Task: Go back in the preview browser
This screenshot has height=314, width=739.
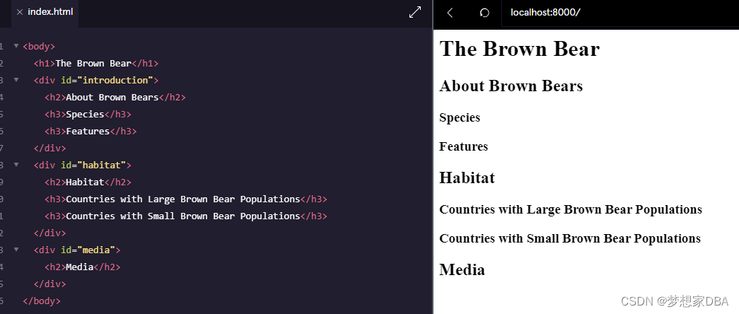Action: click(450, 13)
